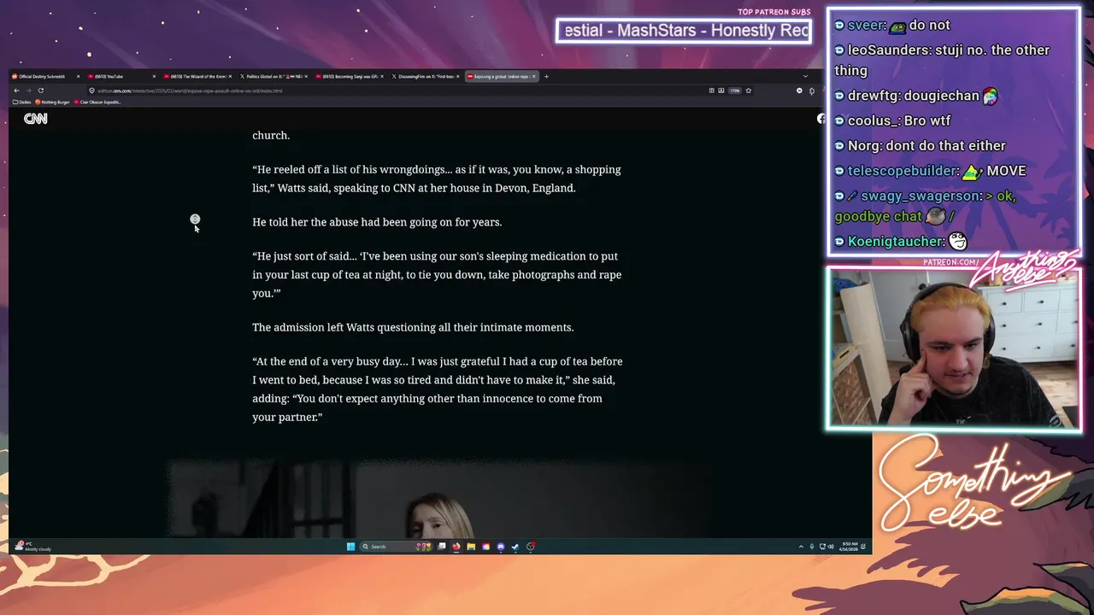Screen dimensions: 1094x615
Task: Click username Norg in chat
Action: pyautogui.click(x=865, y=146)
